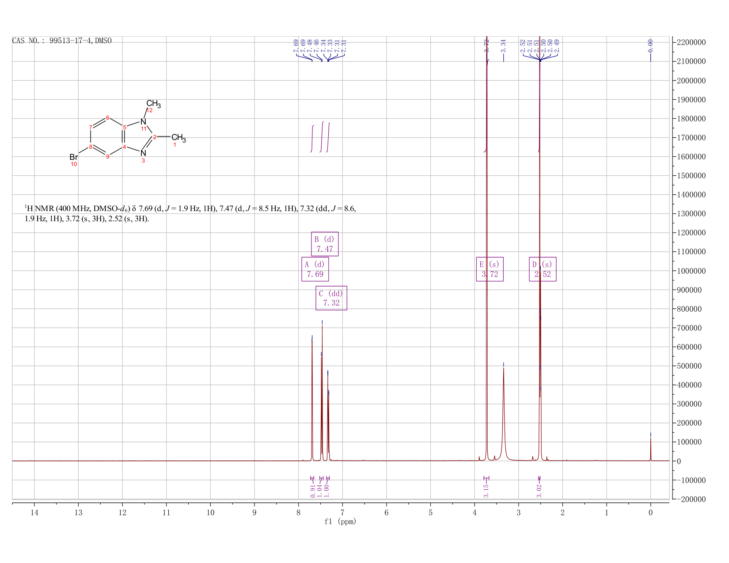The width and height of the screenshot is (729, 563).
Task: Select the multiplet box E (s) 3.72
Action: (x=490, y=269)
